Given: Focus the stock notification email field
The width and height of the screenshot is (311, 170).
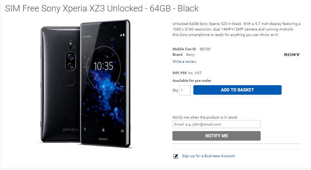Looking at the screenshot, I should click(217, 124).
